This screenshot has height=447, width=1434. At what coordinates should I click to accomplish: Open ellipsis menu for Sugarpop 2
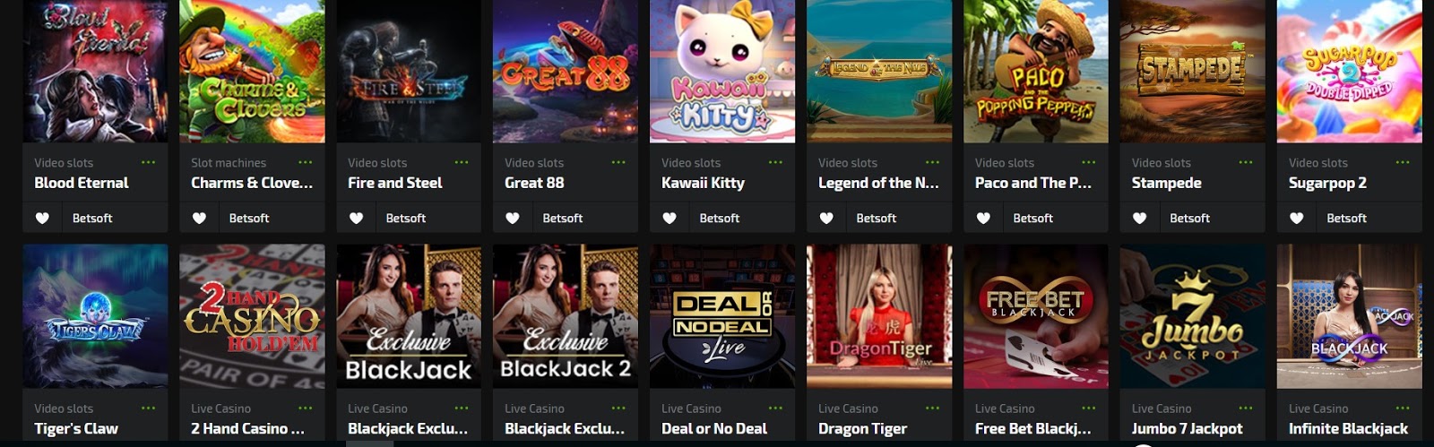click(1403, 162)
